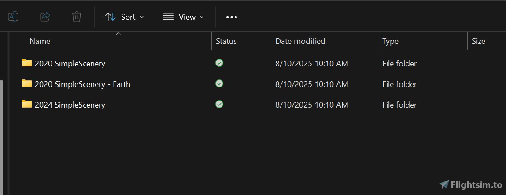Click the 2020 SimpleScenery folder icon
Screen dimensions: 506x195
(x=27, y=63)
